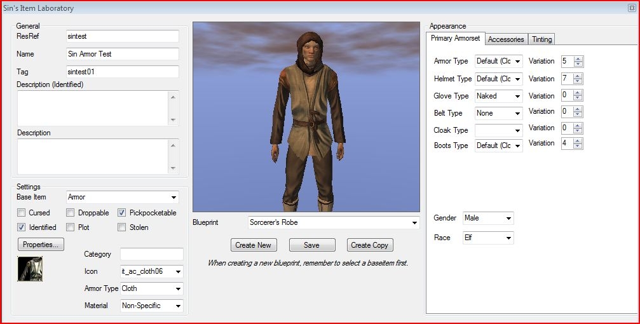
Task: Enable the Cursed checkbox
Action: (22, 213)
